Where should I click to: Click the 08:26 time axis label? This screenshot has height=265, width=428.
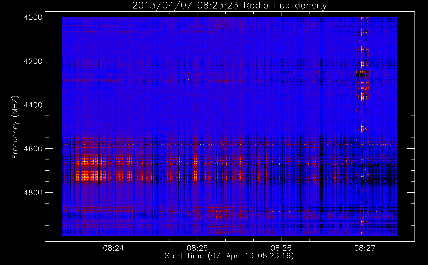point(281,248)
